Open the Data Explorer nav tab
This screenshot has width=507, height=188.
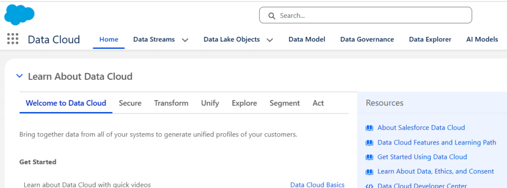pyautogui.click(x=430, y=39)
